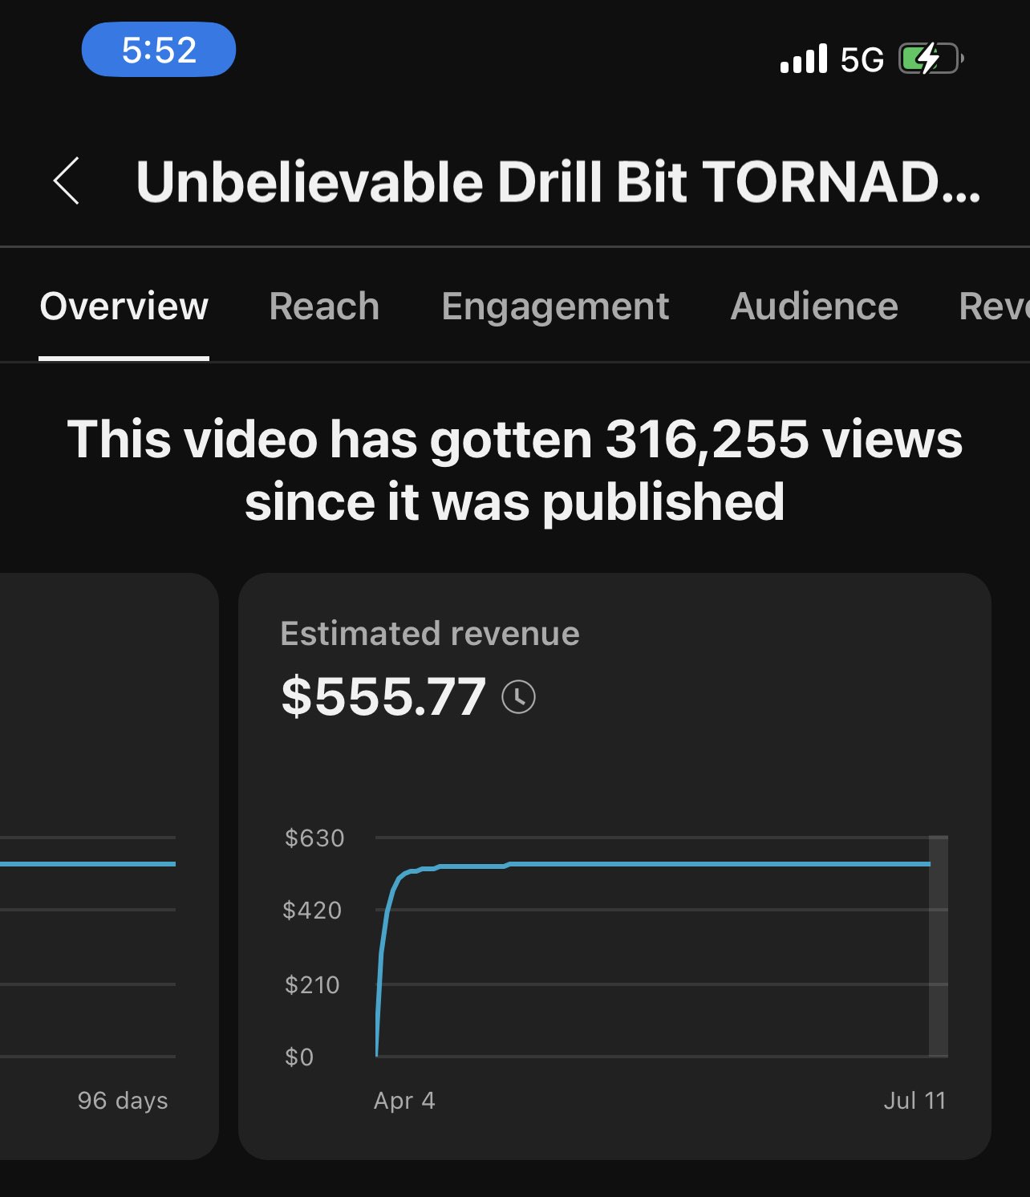Tap the 5G network indicator

tap(862, 60)
